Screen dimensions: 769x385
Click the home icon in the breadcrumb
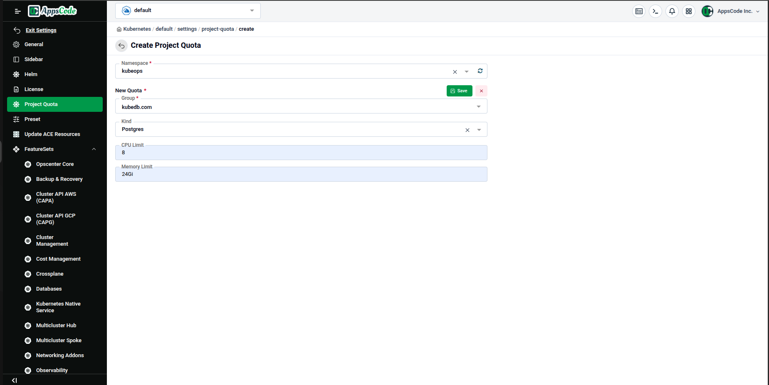tap(119, 29)
